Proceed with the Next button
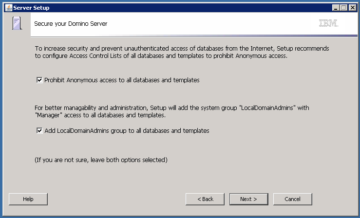 pos(249,199)
